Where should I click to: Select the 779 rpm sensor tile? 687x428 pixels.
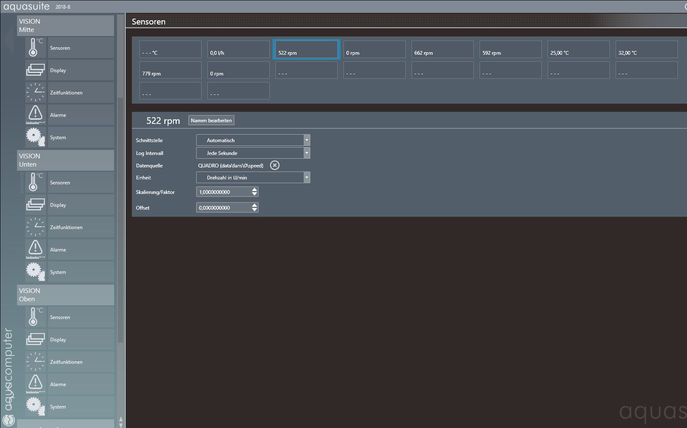tap(170, 70)
